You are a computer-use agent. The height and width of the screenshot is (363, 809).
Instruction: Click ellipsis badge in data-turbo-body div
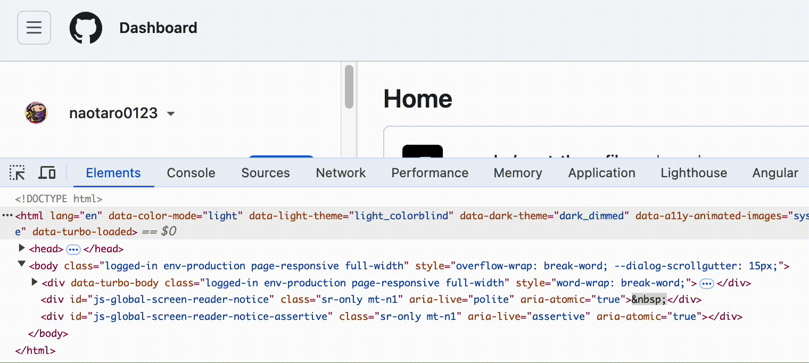pyautogui.click(x=706, y=283)
